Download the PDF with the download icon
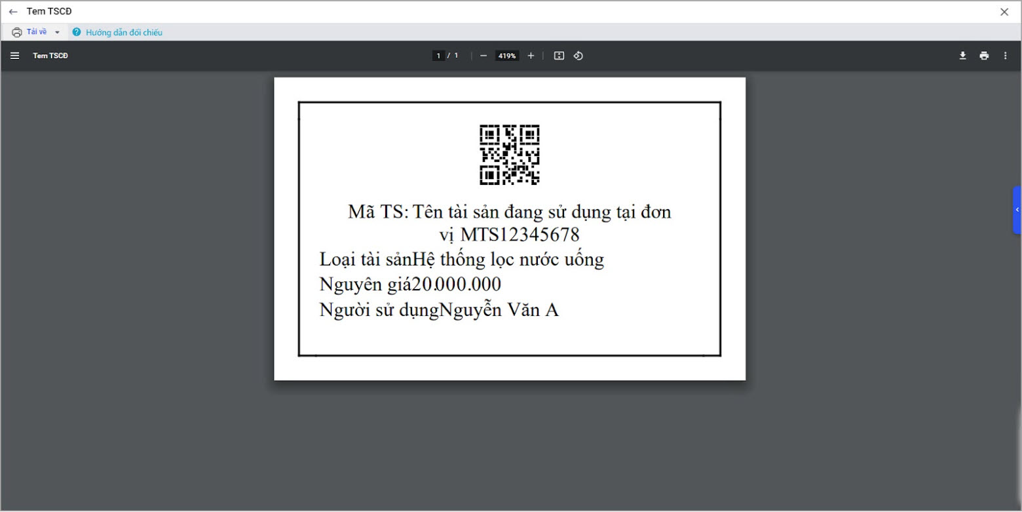Image resolution: width=1022 pixels, height=512 pixels. click(x=963, y=56)
